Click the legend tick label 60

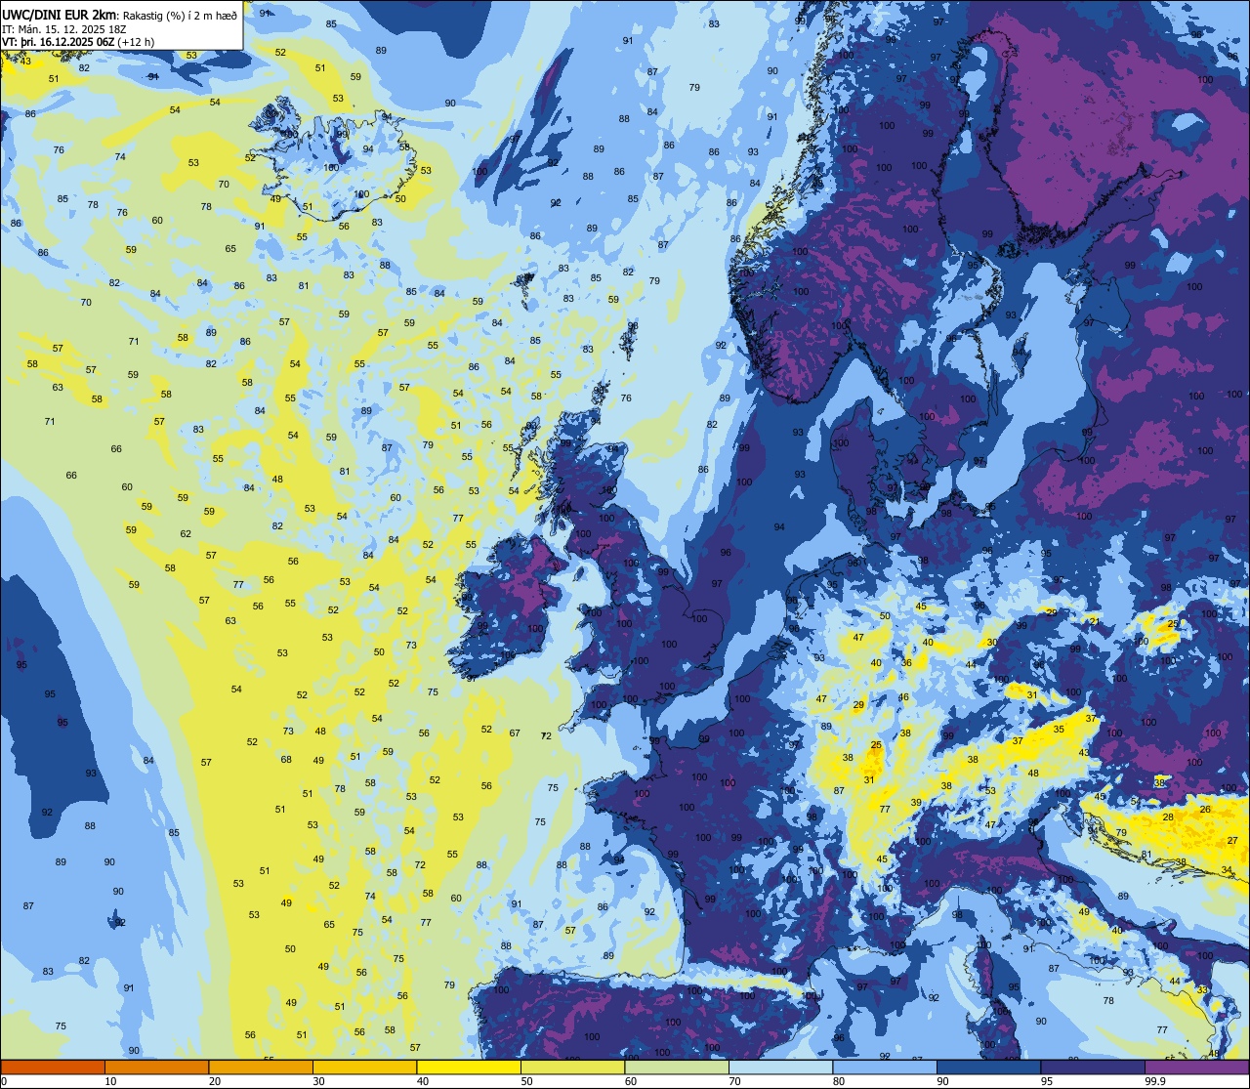[631, 1081]
